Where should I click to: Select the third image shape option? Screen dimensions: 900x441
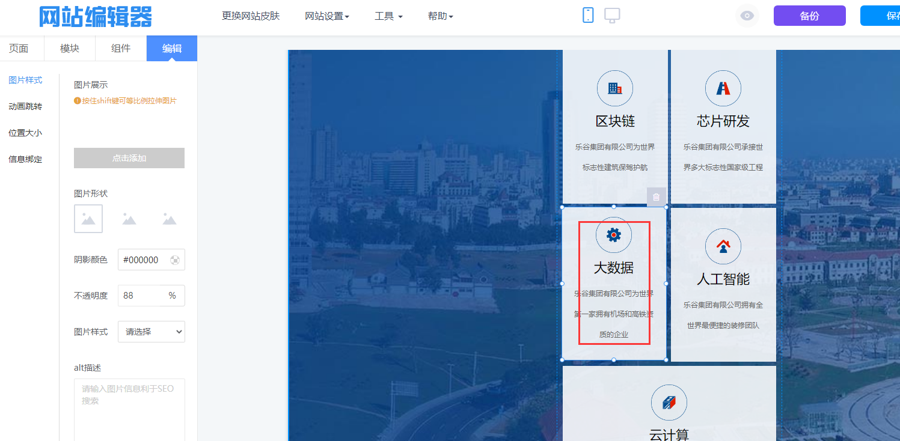coord(170,219)
